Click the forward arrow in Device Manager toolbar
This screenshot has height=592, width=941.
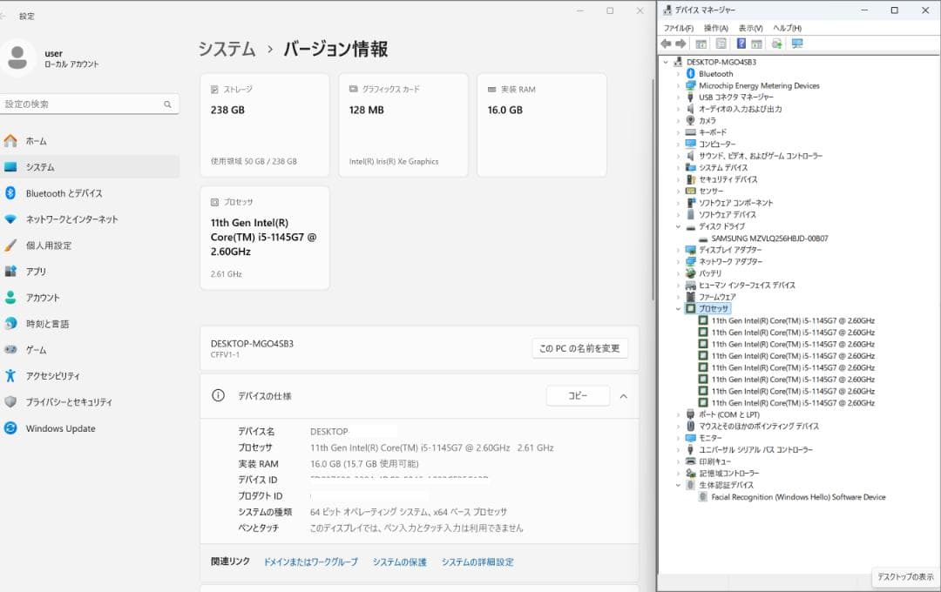point(680,44)
